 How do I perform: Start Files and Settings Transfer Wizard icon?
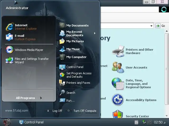coord(10,60)
